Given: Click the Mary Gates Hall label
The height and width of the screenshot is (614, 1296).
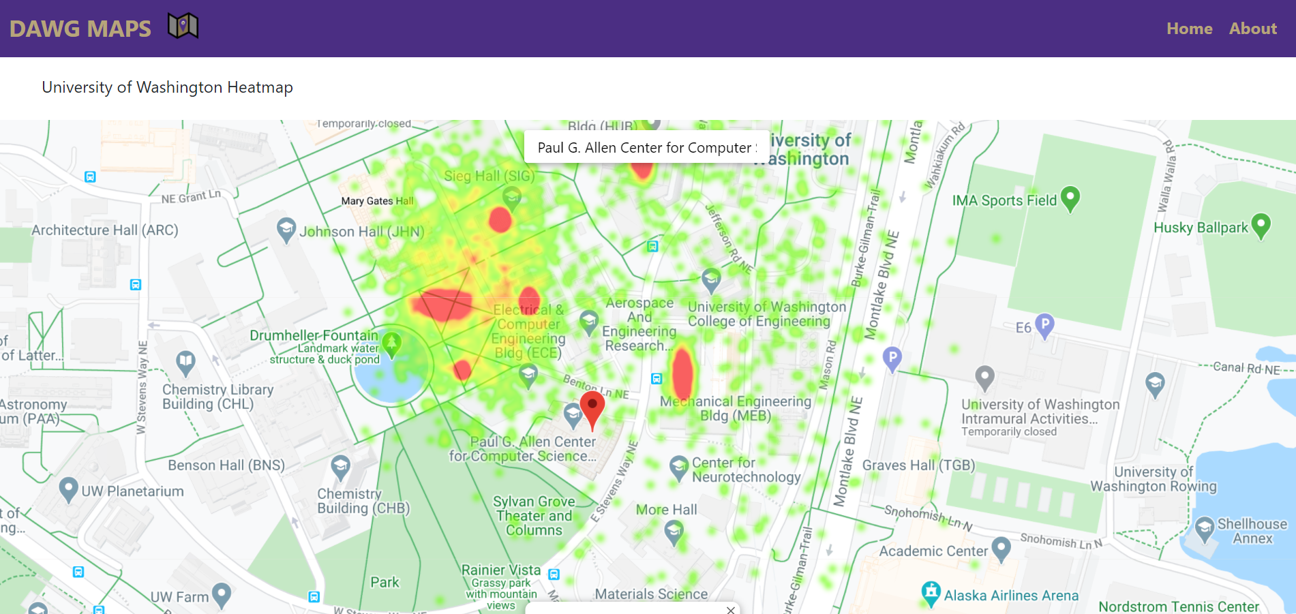Looking at the screenshot, I should click(377, 201).
